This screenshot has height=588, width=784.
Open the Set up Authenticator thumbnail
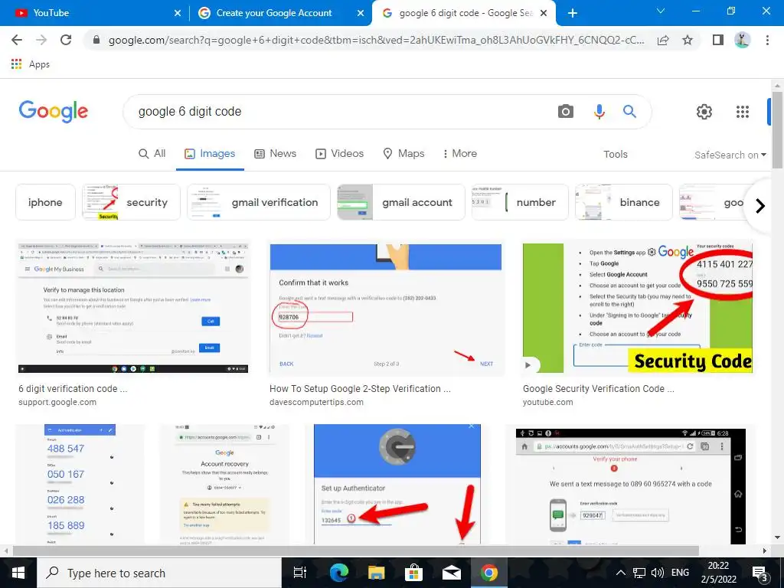coord(397,484)
